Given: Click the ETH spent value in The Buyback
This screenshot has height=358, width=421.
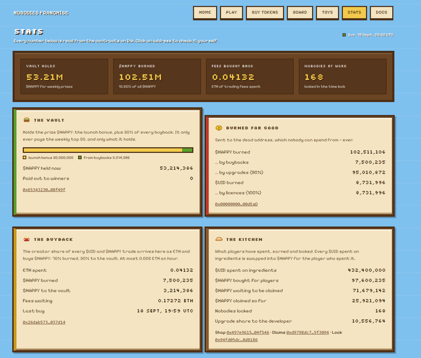Looking at the screenshot, I should 182,270.
